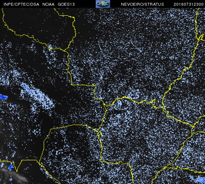Screen dimensions: 205x184
Task: Click the V-shaped border vertex at bottom-left
Action: pos(17,171)
